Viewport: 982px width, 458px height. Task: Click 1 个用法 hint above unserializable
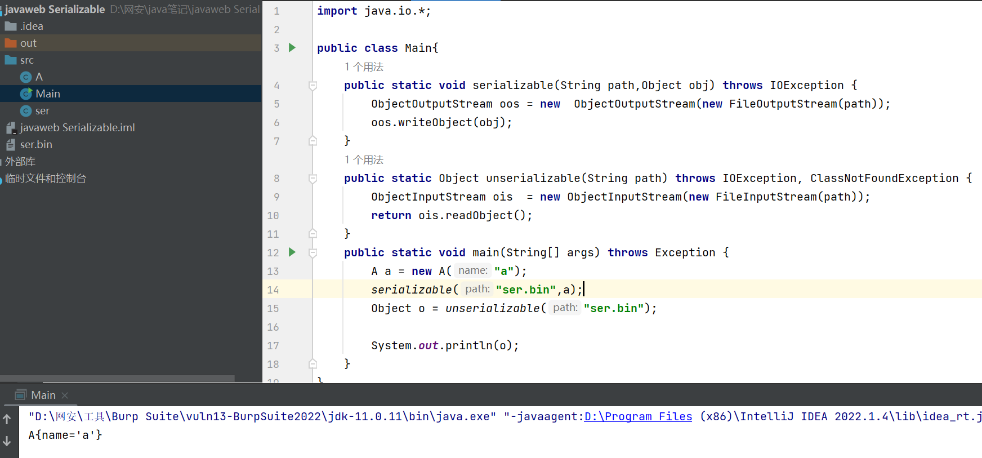click(364, 160)
